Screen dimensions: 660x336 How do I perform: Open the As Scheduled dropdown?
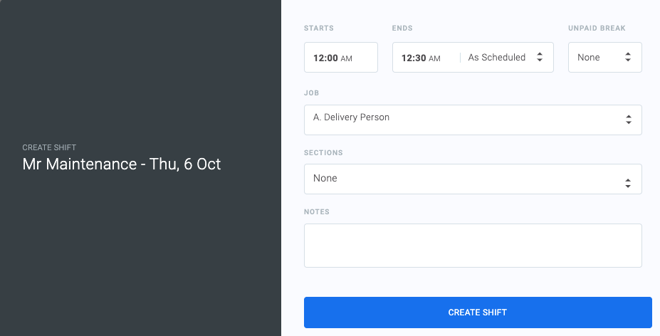[x=497, y=58]
